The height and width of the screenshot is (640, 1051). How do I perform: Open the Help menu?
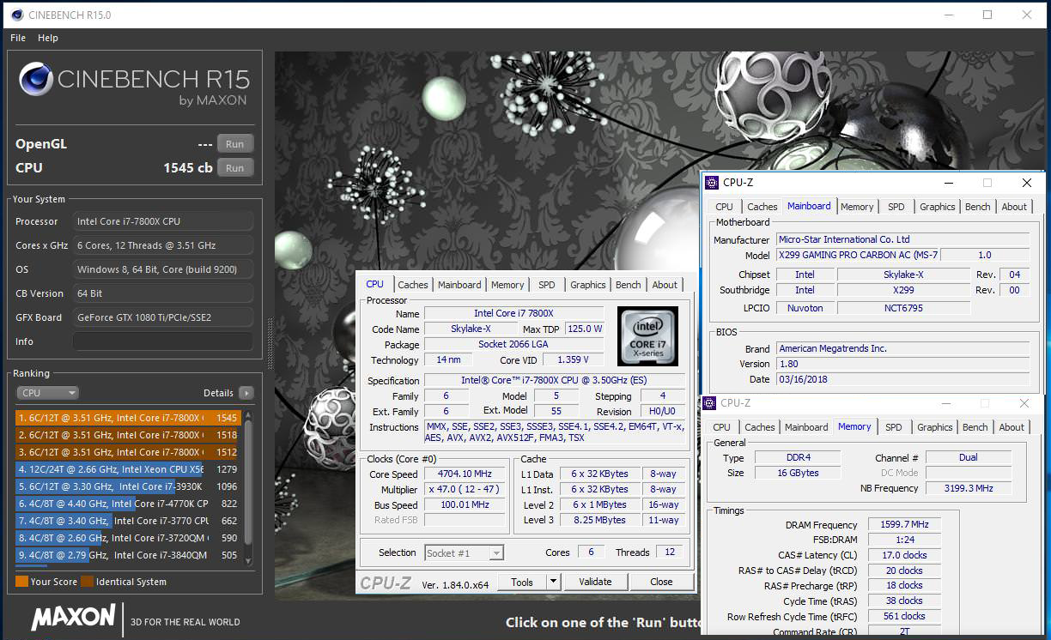[48, 38]
